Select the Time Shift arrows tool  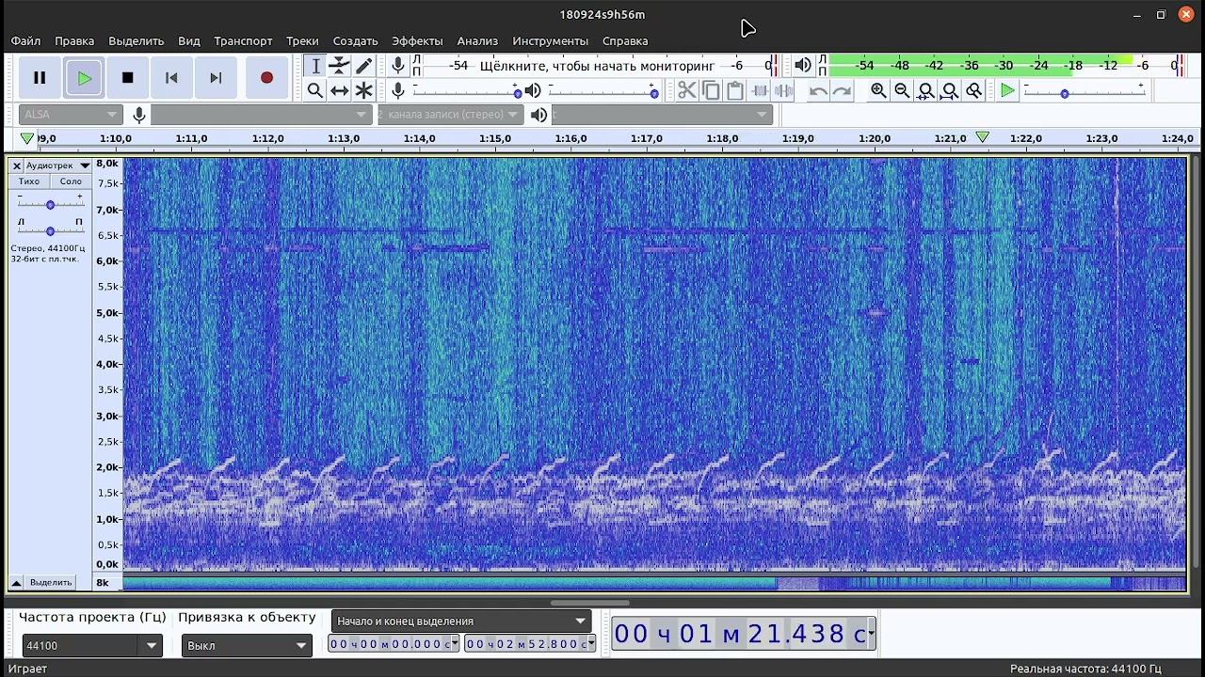click(x=339, y=90)
